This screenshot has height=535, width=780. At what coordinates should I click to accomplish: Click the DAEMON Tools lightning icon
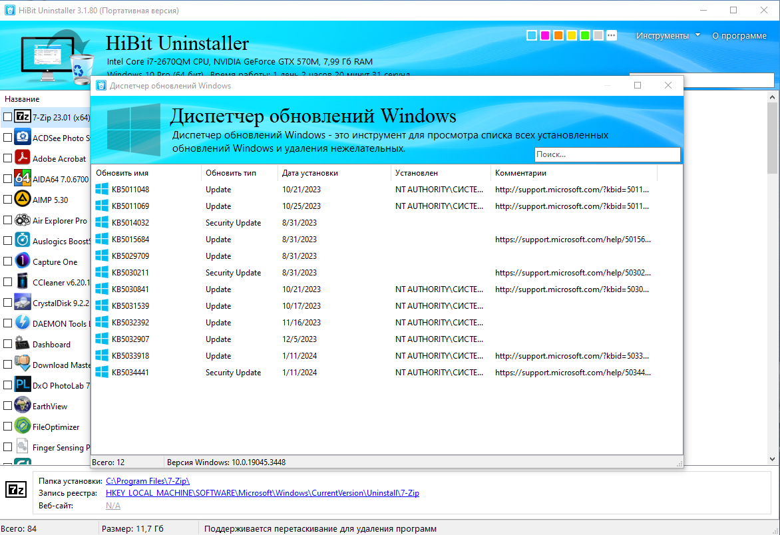click(23, 323)
